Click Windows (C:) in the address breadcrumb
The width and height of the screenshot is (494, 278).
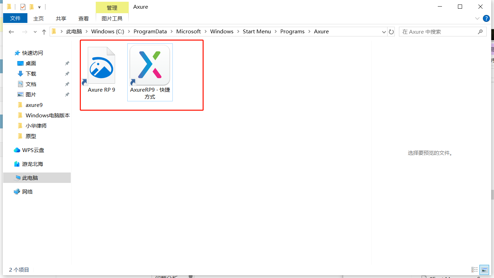point(108,31)
